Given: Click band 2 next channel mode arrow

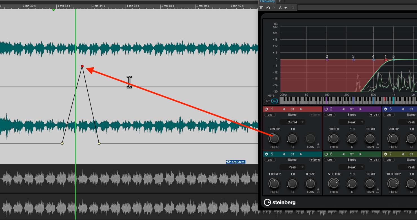Looking at the screenshot, I should [360, 109].
